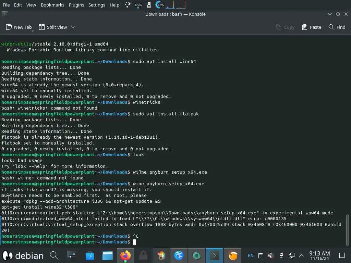The height and width of the screenshot is (263, 351).
Task: Click 'wine64 set to manually installed.' line
Action: [47, 90]
